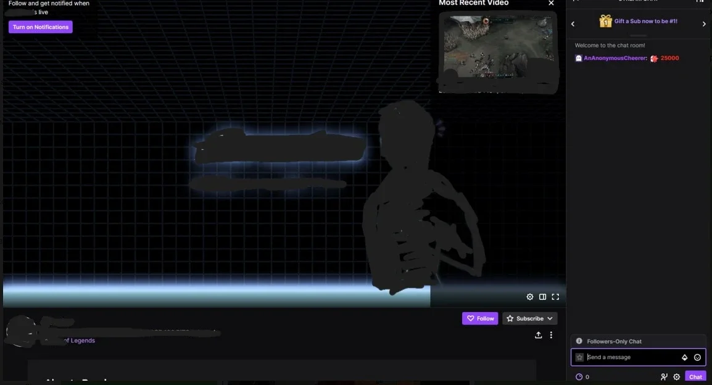Open chat identity badge star icon
712x385 pixels.
[579, 357]
